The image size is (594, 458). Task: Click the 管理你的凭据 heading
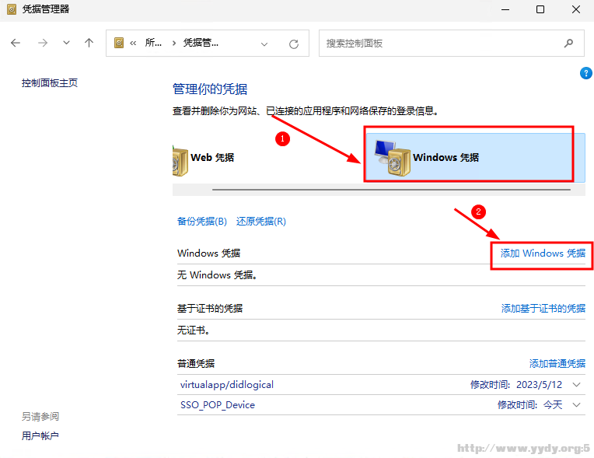coord(210,89)
